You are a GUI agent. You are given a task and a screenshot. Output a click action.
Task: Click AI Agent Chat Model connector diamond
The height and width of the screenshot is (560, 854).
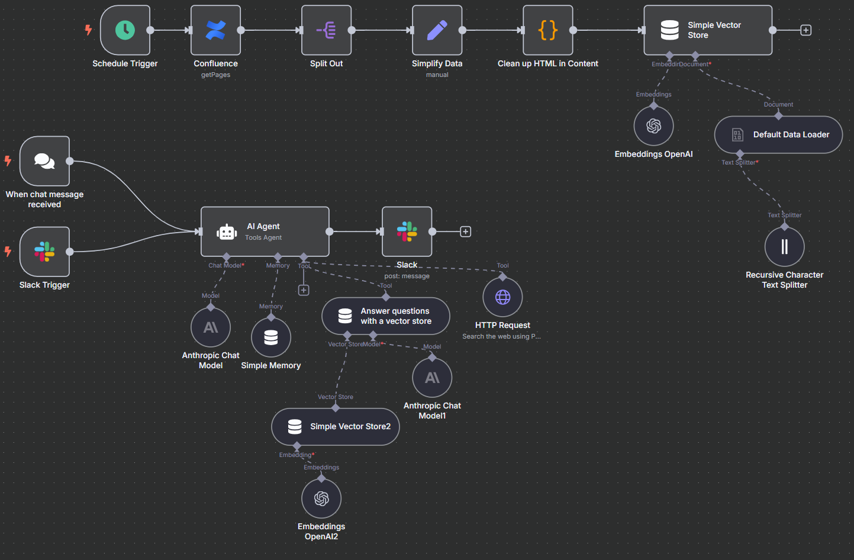point(226,257)
